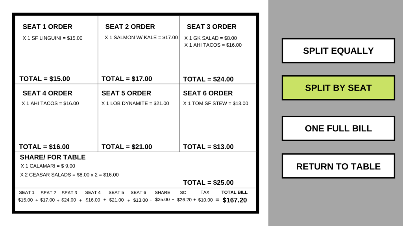Select the TOM SF STEW item
The image size is (403, 226).
click(216, 104)
